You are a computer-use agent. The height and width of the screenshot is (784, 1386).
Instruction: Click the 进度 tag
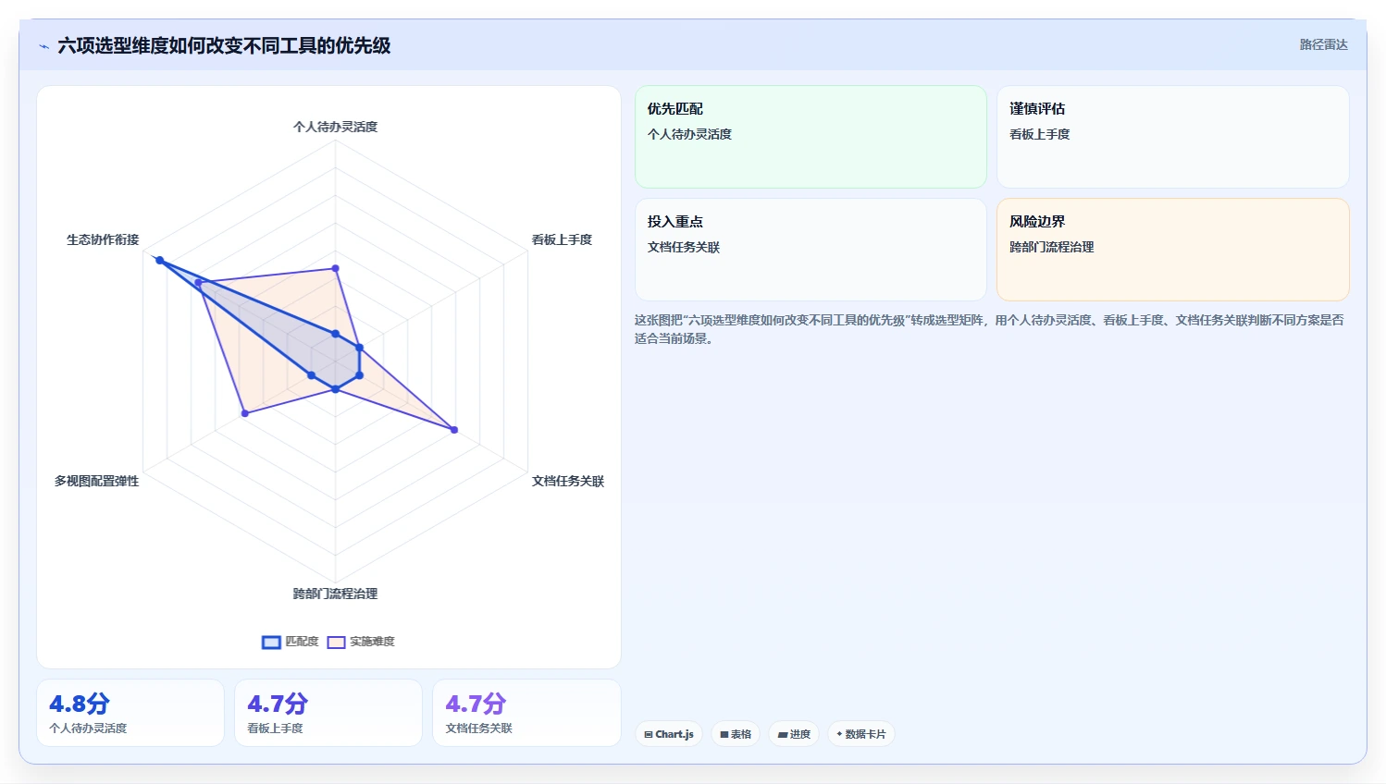tap(794, 734)
